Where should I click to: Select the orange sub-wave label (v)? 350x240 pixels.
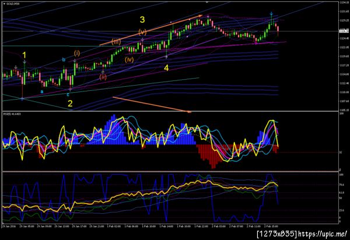142,32
